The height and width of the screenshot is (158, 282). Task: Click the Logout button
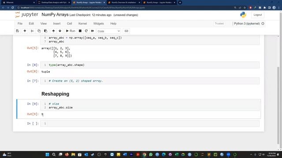click(257, 15)
